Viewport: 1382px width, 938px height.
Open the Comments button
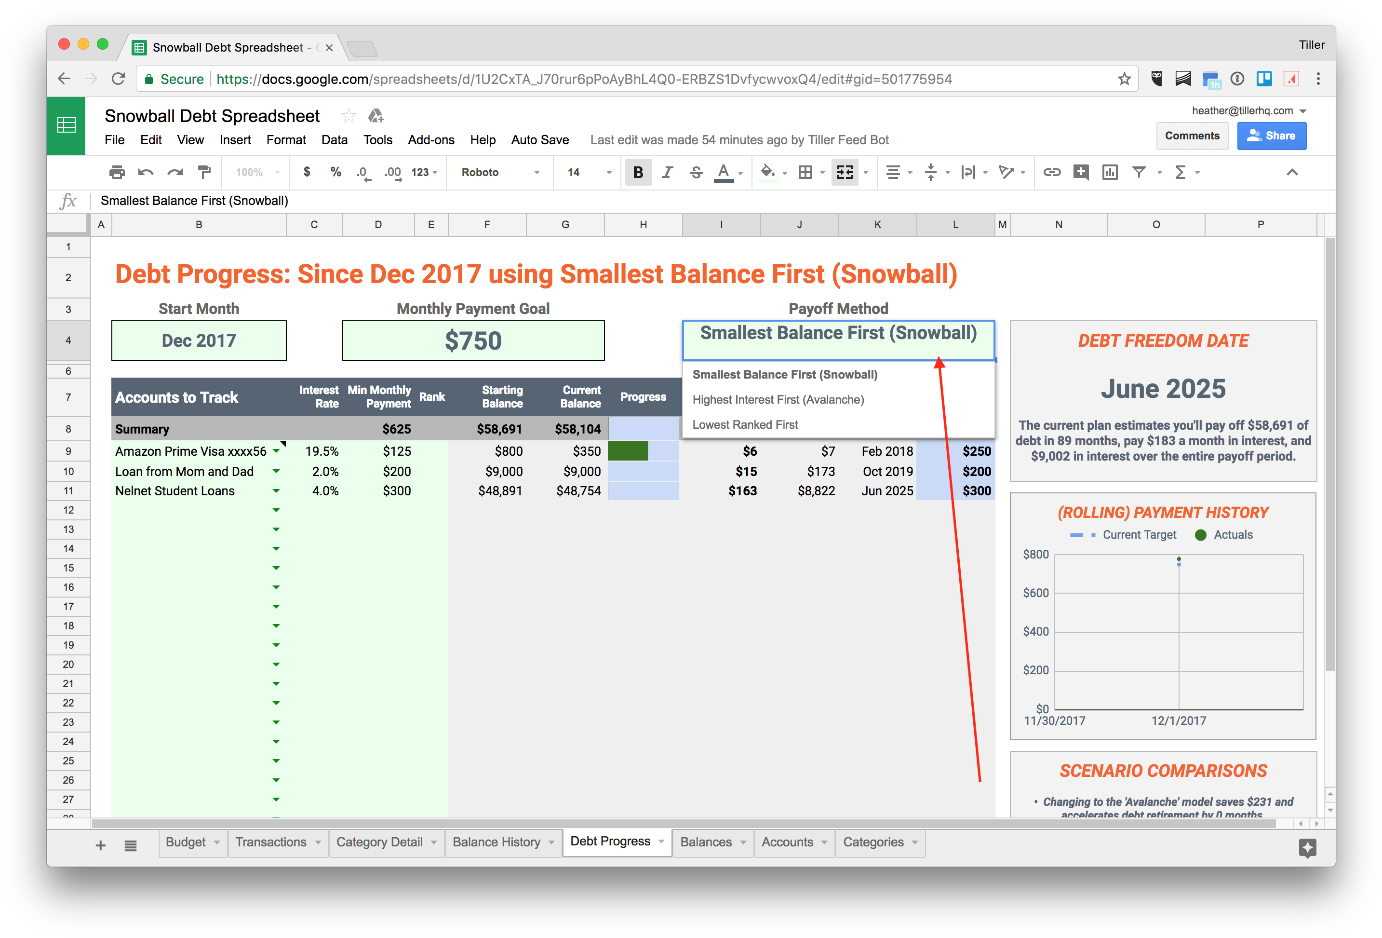[1192, 136]
